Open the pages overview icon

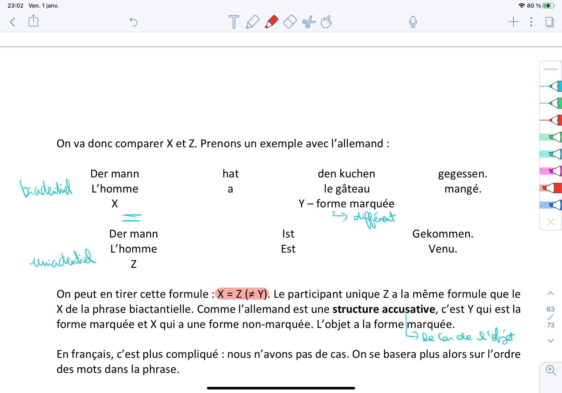point(549,22)
